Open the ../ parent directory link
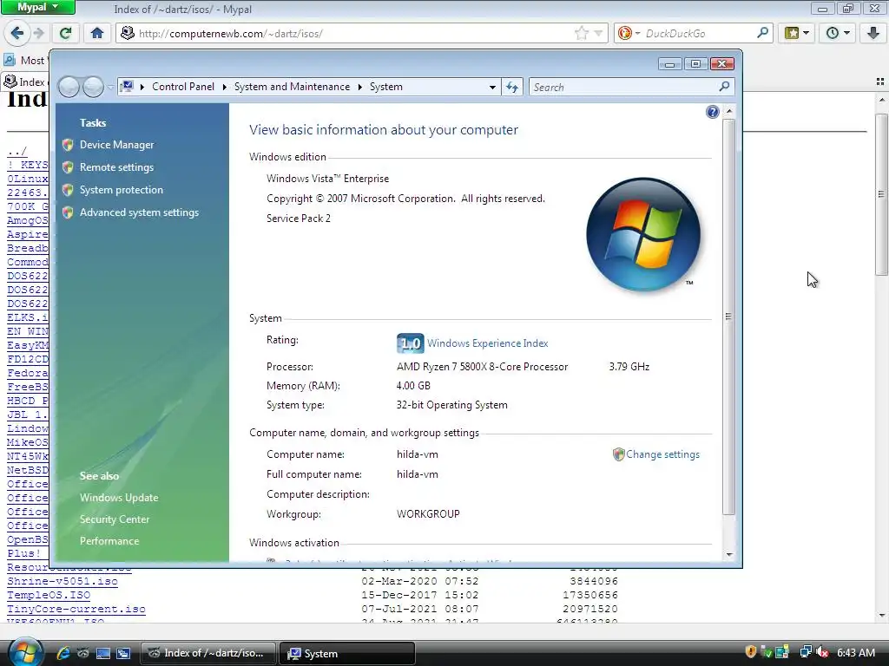The width and height of the screenshot is (889, 666). pos(17,151)
